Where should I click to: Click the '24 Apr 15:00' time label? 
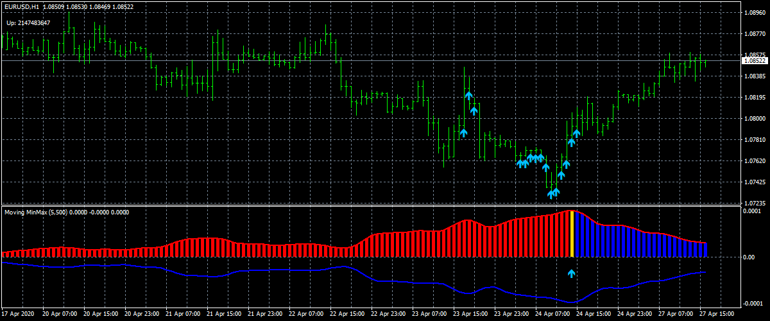click(594, 315)
